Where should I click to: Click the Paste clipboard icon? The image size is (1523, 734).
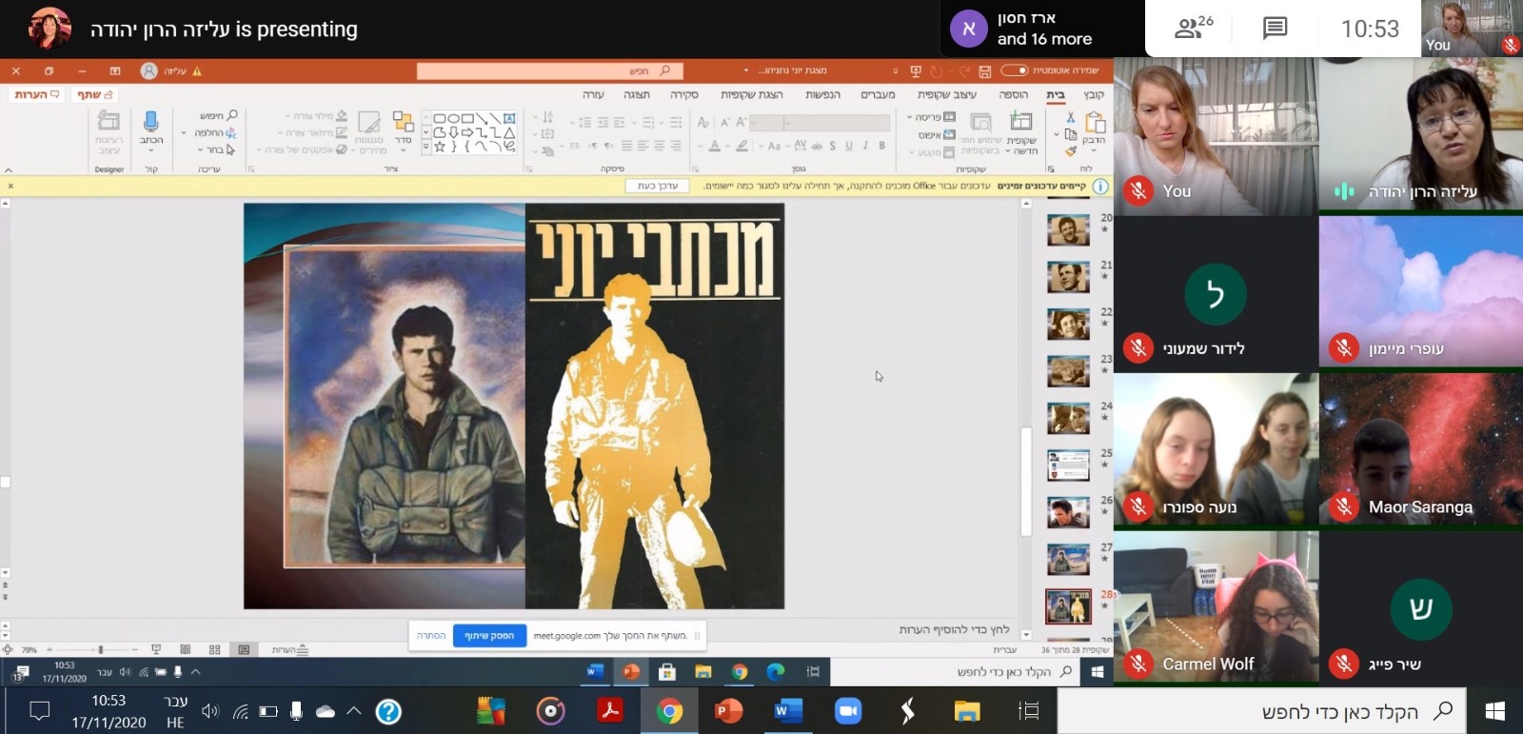1095,123
